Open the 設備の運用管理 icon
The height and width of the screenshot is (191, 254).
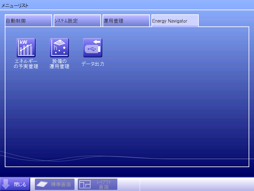pos(59,47)
